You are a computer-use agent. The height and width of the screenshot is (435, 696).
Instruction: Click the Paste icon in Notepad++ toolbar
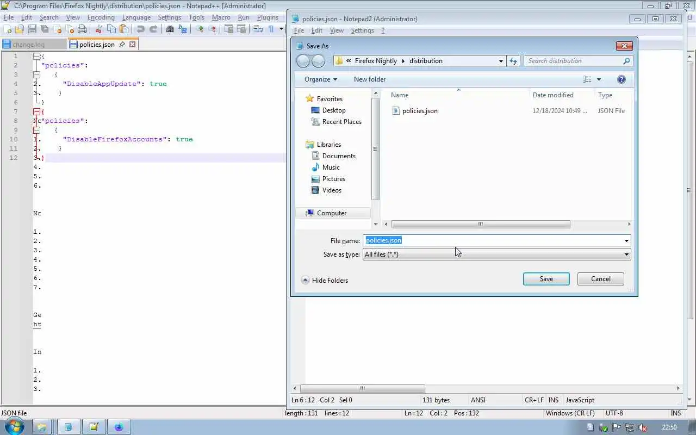(124, 29)
